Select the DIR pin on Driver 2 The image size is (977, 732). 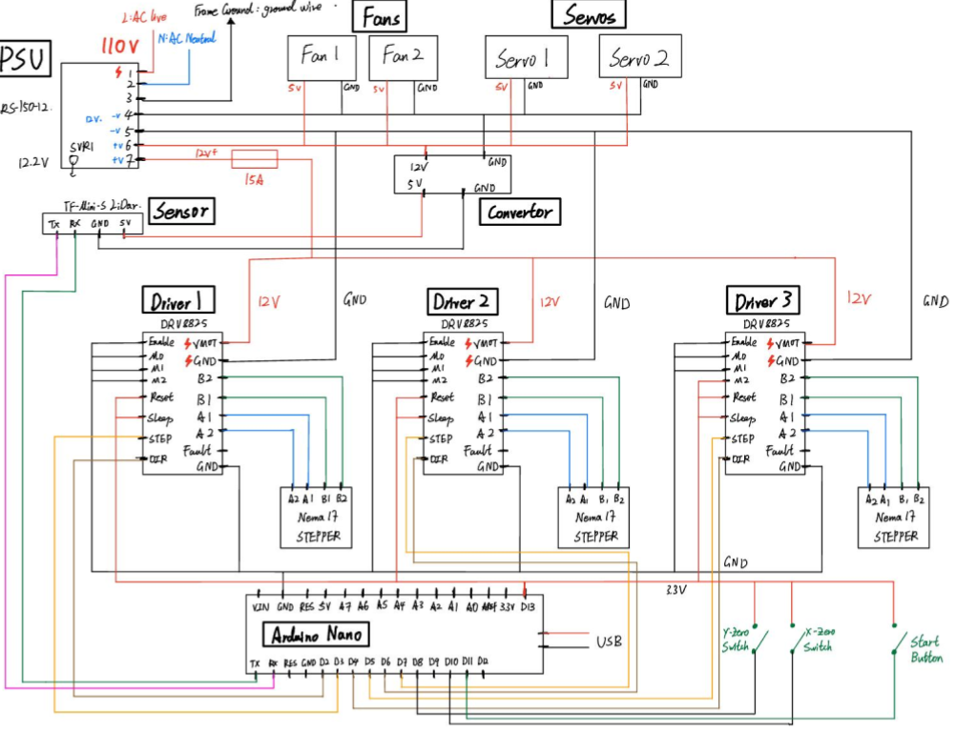point(439,459)
